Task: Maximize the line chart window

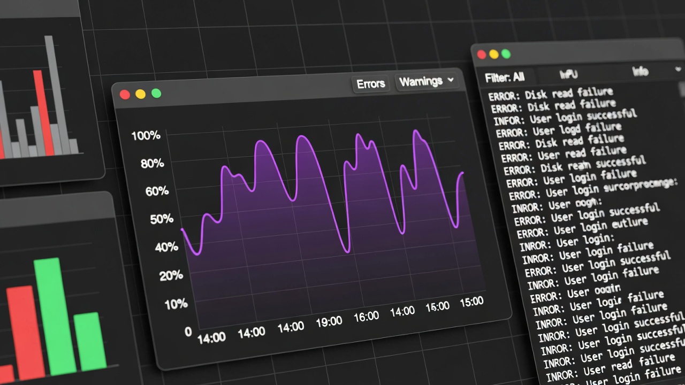Action: click(x=156, y=94)
